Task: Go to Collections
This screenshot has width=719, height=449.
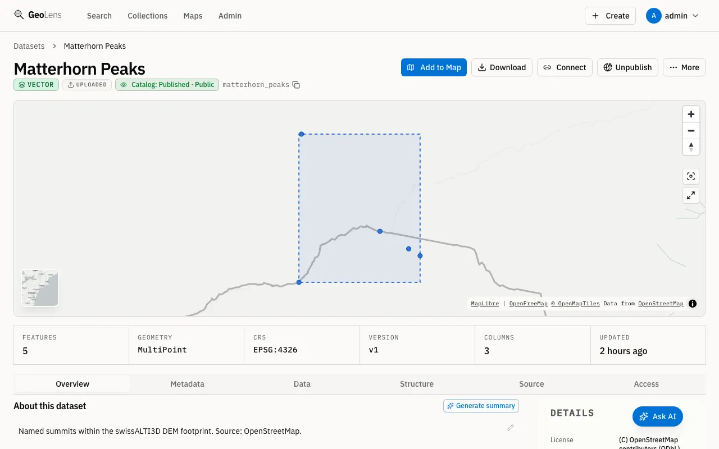Action: tap(148, 16)
